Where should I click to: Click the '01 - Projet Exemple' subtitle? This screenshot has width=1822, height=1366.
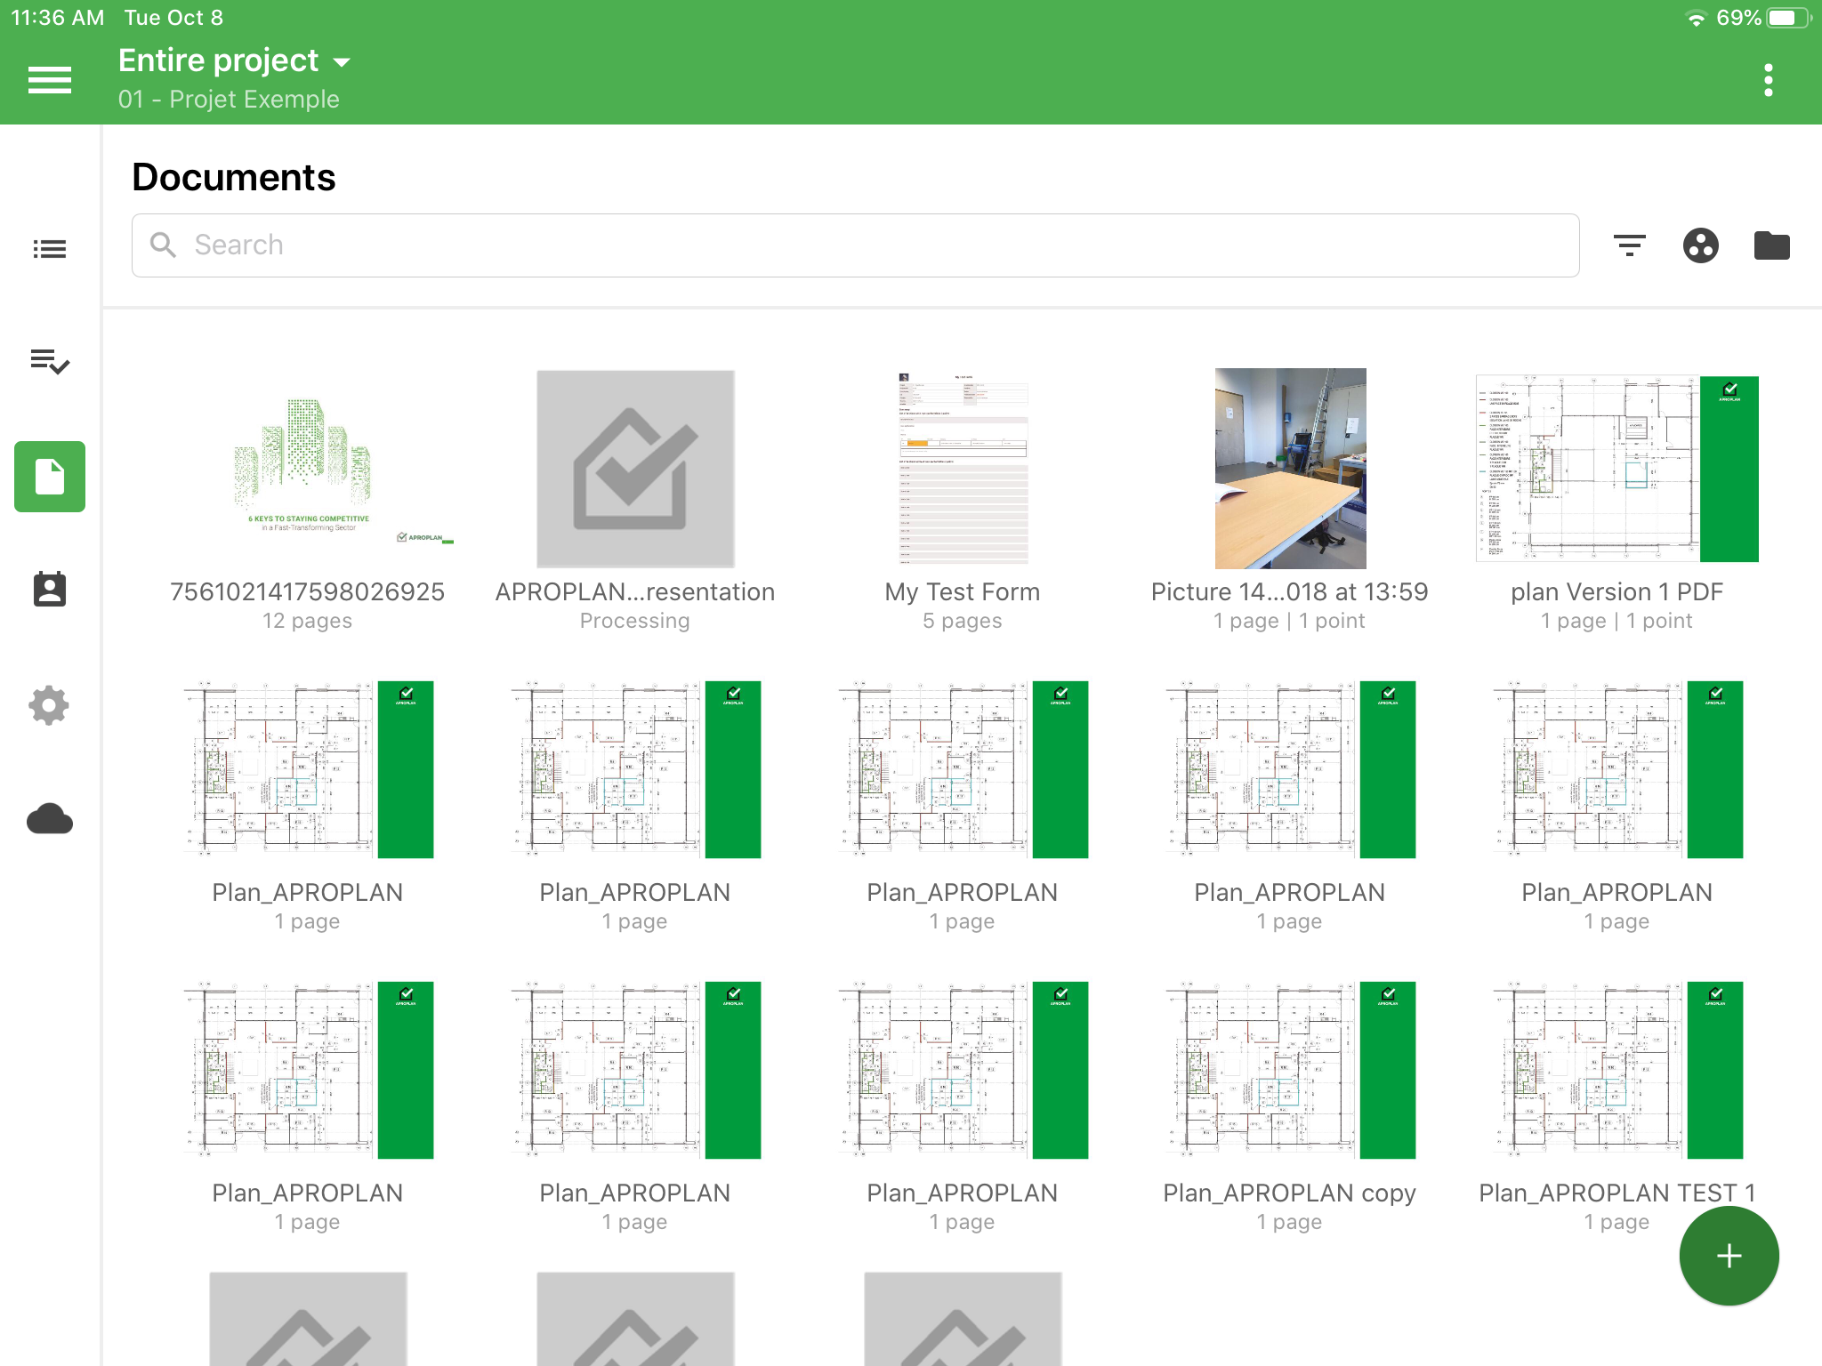coord(229,100)
